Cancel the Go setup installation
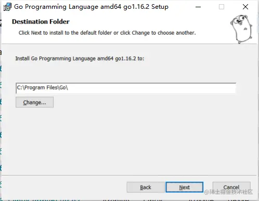The height and width of the screenshot is (201, 259). tap(231, 187)
